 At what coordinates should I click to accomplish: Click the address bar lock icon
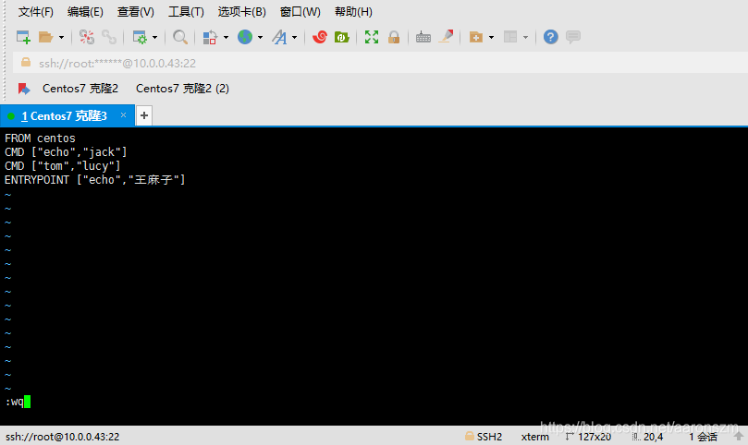(x=26, y=63)
